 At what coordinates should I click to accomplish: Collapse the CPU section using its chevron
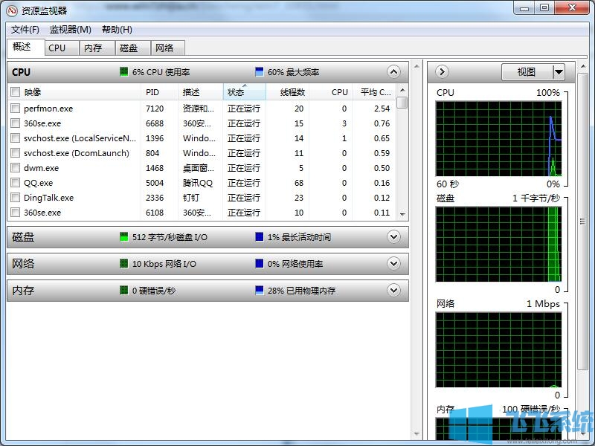pyautogui.click(x=395, y=72)
